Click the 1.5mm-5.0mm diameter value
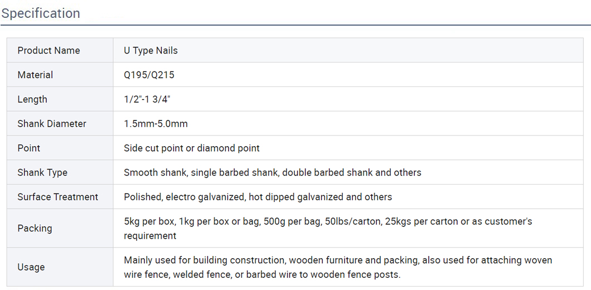This screenshot has height=290, width=591. [x=156, y=124]
